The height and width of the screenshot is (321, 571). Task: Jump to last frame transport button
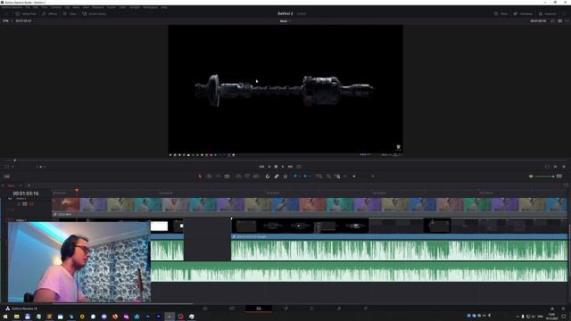(290, 167)
